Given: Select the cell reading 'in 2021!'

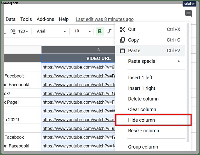Looking at the screenshot, I should (22, 120).
